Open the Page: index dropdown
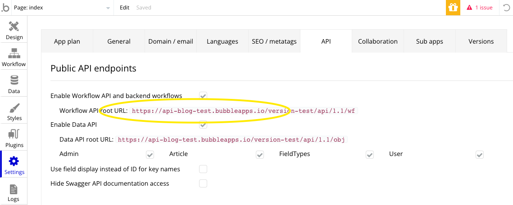The width and height of the screenshot is (513, 205). (x=62, y=8)
